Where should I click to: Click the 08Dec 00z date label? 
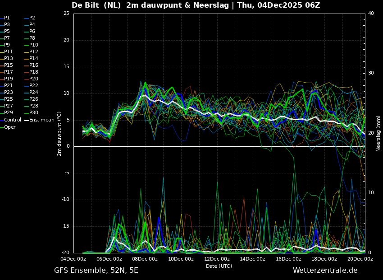145,259
